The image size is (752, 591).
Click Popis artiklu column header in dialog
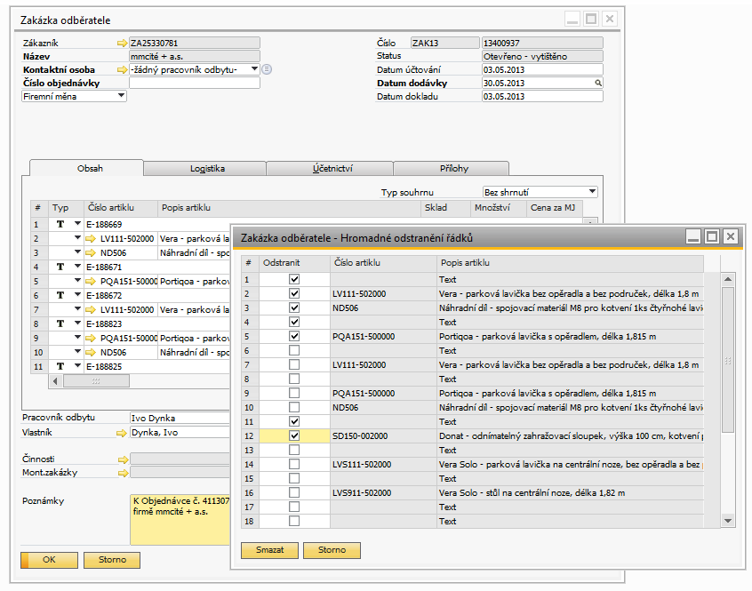[x=570, y=263]
